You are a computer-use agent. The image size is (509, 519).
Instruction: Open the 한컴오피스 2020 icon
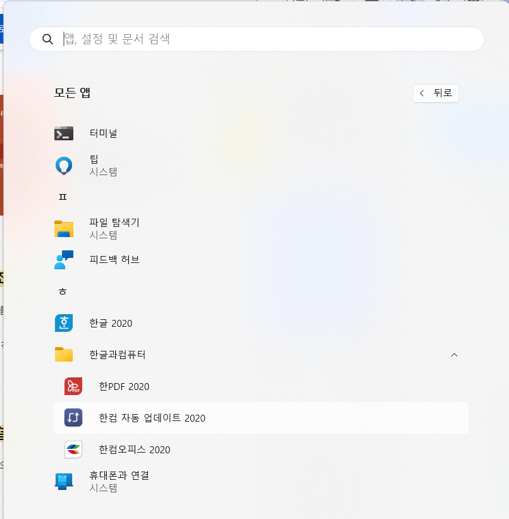[73, 449]
